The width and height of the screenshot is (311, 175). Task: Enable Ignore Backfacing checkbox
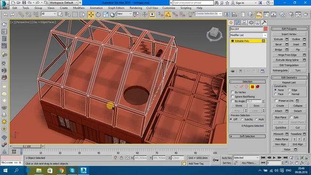[232, 97]
